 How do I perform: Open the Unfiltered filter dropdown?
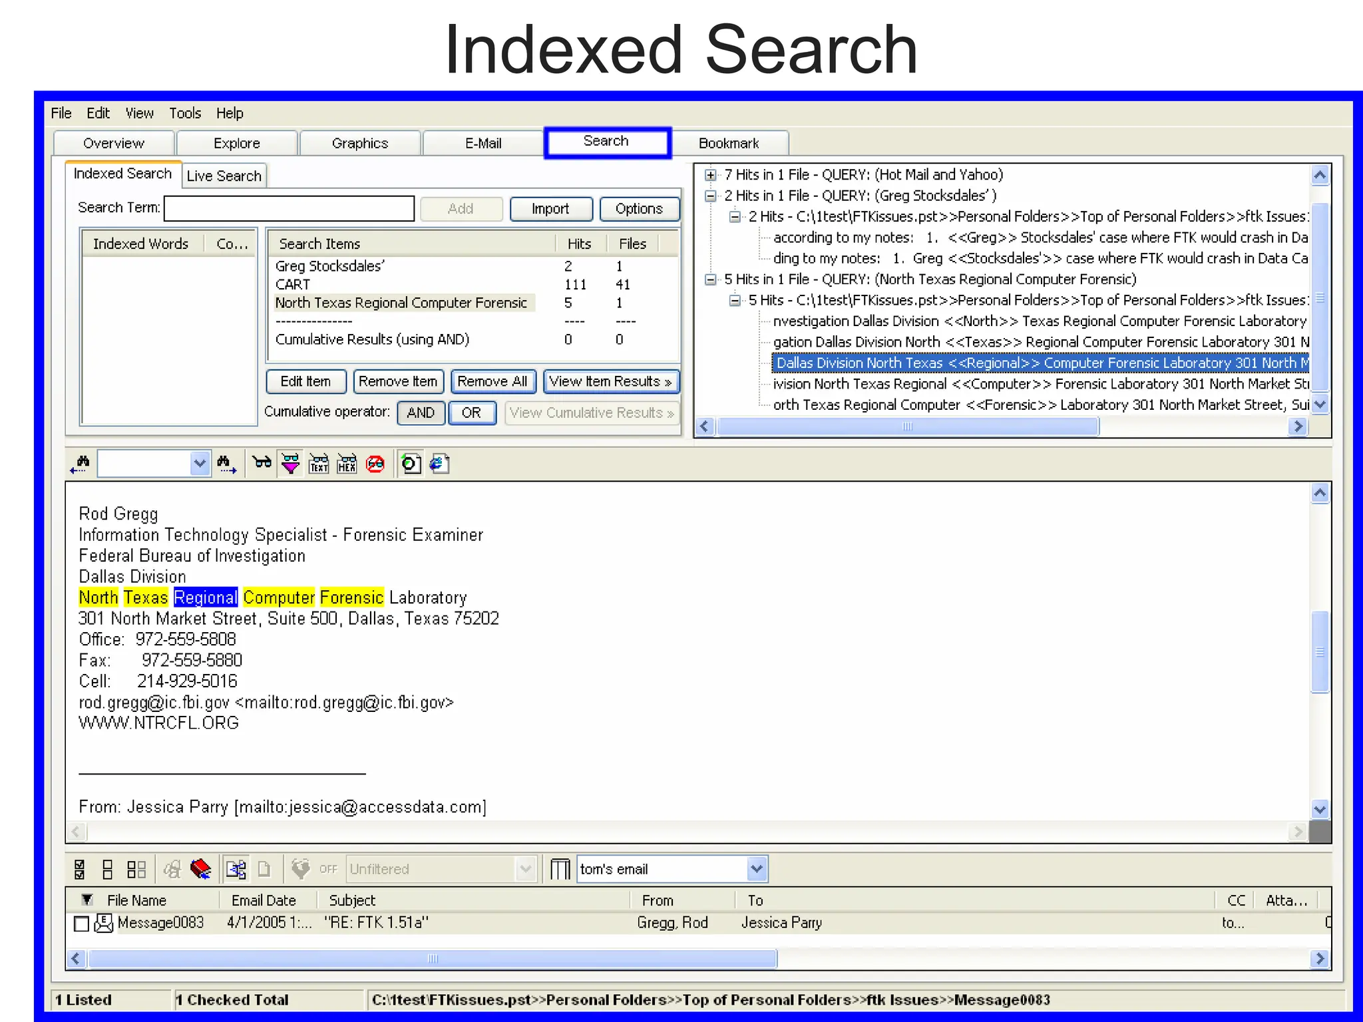pos(526,869)
